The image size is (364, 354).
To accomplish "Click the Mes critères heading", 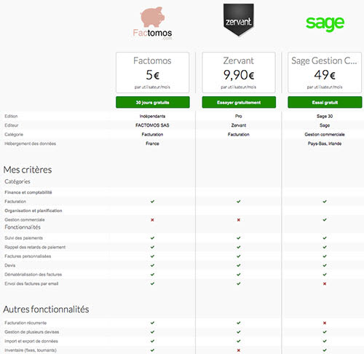I will (28, 170).
